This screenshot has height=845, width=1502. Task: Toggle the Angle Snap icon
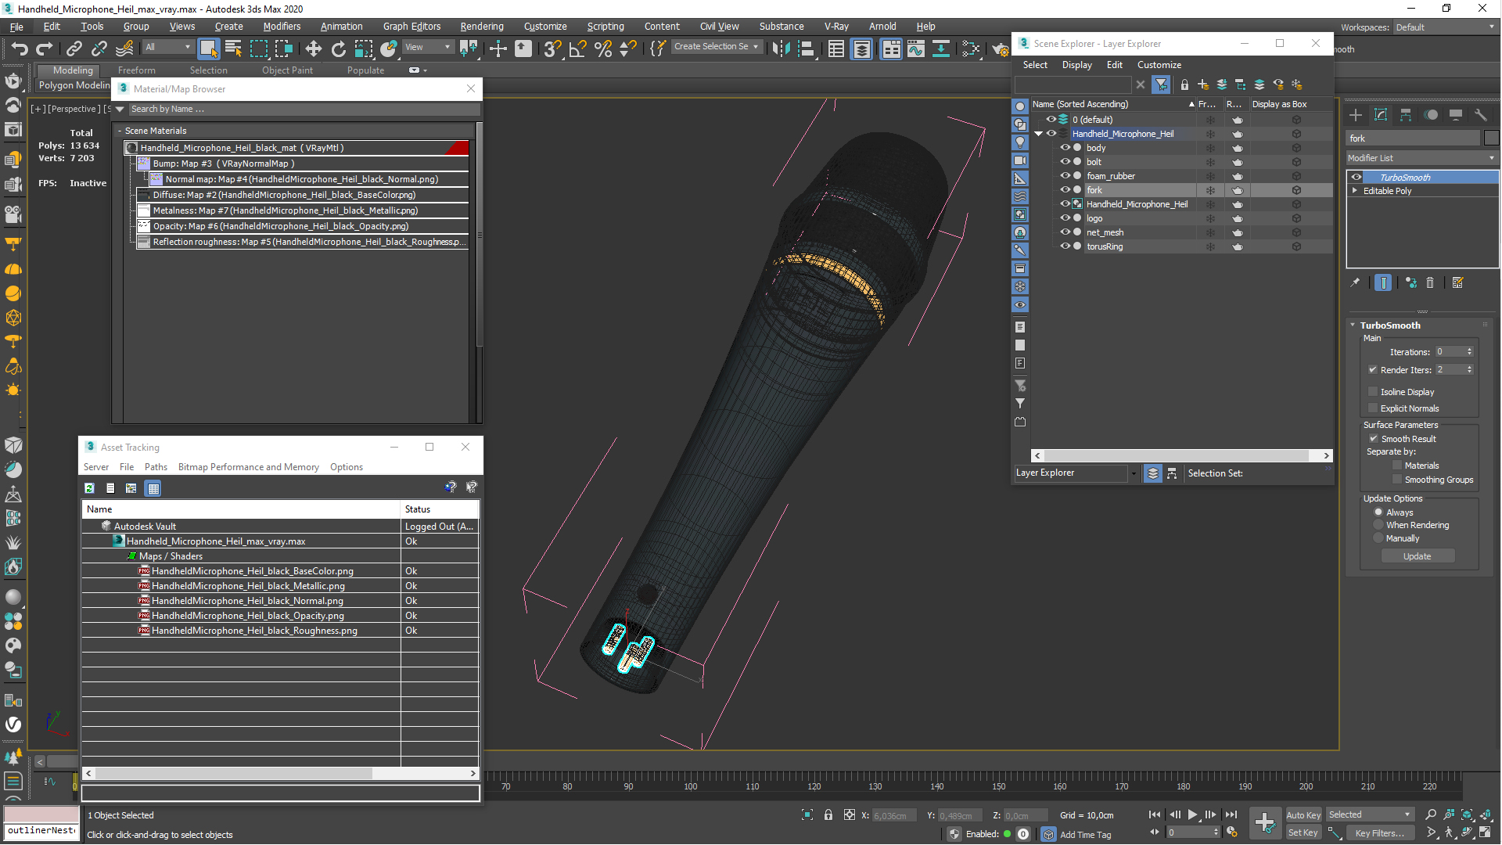click(x=577, y=49)
